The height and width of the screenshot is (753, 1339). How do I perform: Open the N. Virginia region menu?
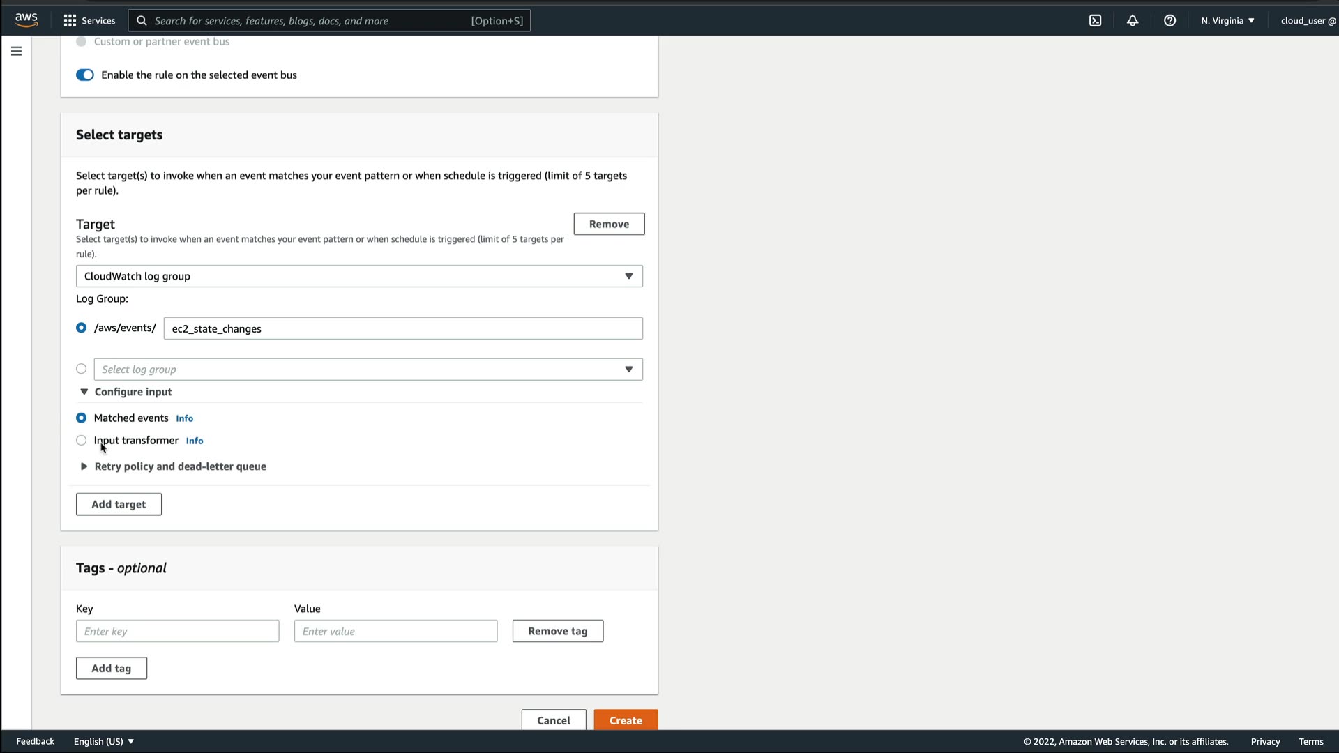1227,20
